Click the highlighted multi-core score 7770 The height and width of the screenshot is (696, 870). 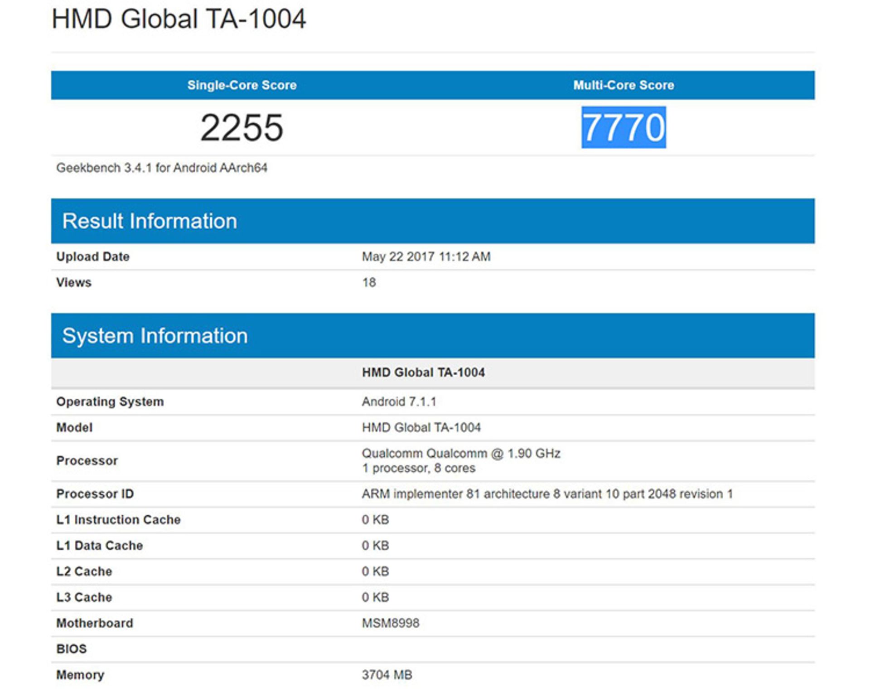[x=623, y=128]
